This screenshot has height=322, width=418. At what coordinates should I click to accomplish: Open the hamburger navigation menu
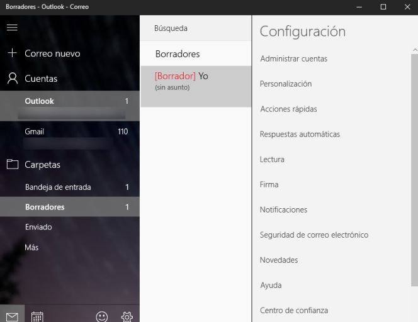(12, 28)
